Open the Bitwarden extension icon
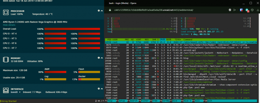Image resolution: width=260 pixels, height=103 pixels. coord(241,10)
